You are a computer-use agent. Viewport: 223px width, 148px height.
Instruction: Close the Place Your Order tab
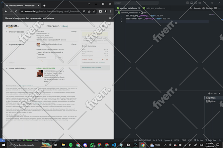[x=38, y=6]
